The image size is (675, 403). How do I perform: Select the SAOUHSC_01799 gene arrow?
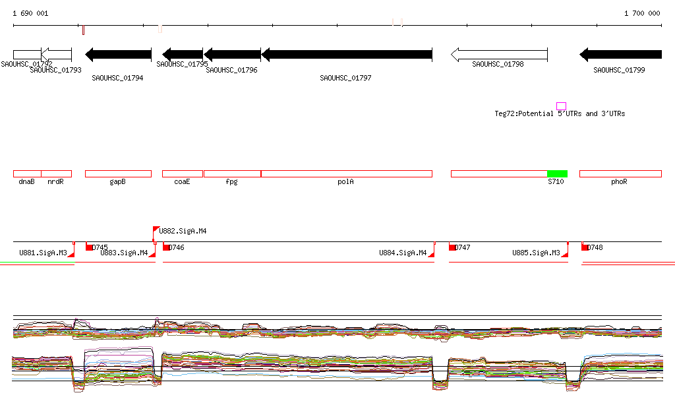621,55
